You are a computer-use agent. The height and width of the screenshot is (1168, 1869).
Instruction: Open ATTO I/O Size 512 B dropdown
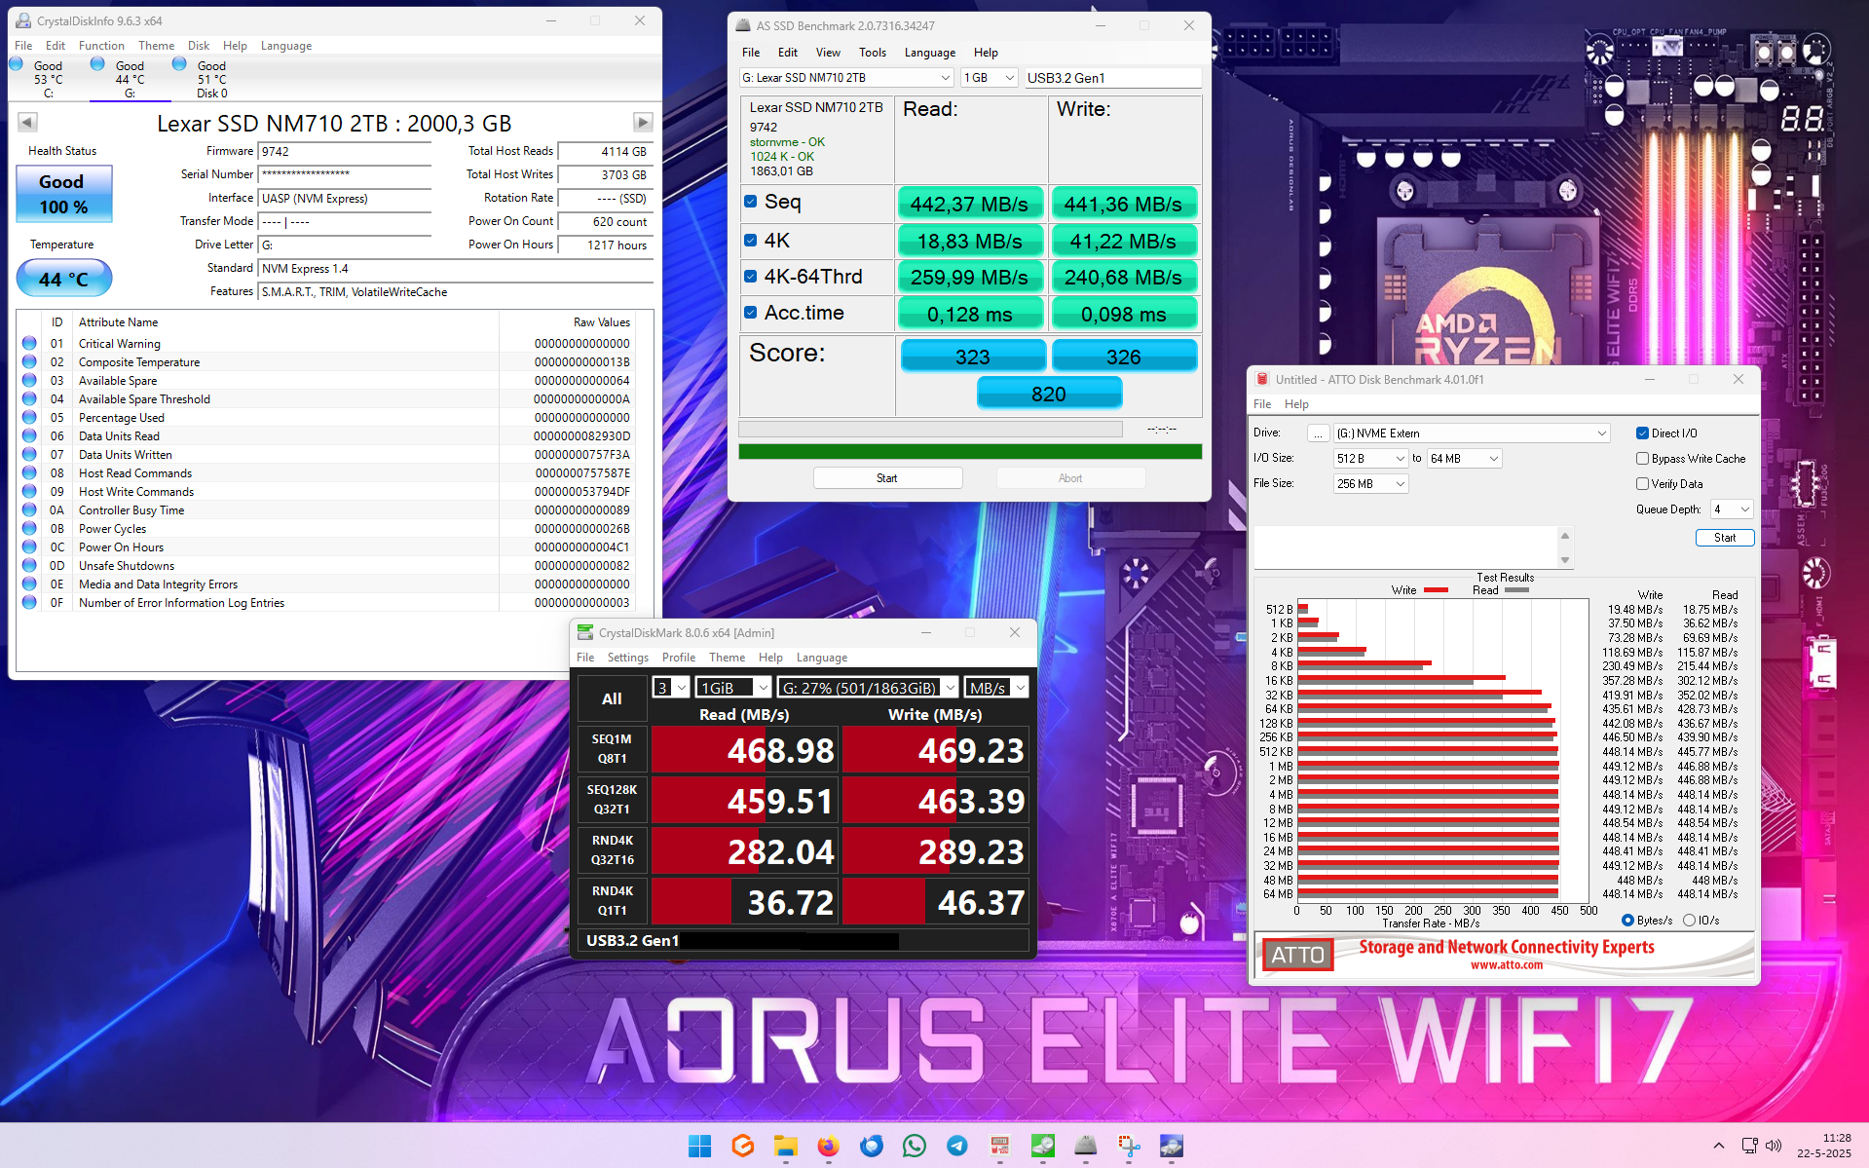(1370, 459)
